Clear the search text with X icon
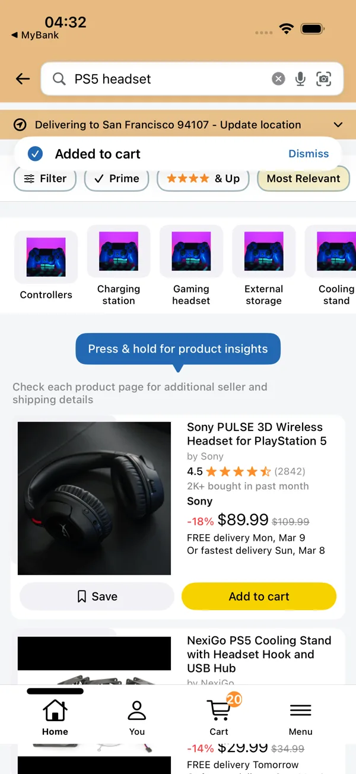This screenshot has width=356, height=774. [278, 79]
